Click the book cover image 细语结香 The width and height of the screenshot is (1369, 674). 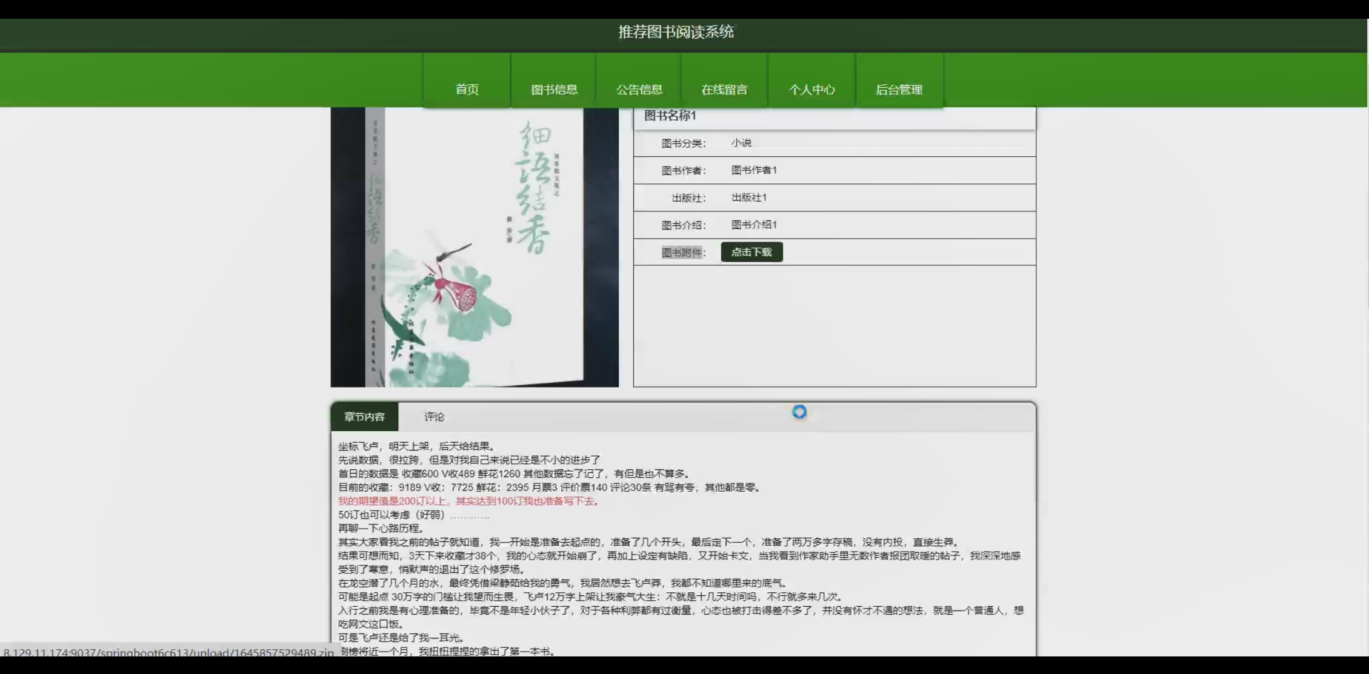(475, 247)
